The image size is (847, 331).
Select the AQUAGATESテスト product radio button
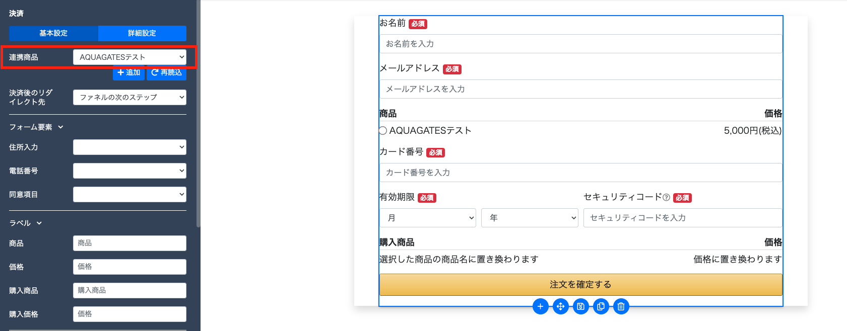click(x=383, y=131)
